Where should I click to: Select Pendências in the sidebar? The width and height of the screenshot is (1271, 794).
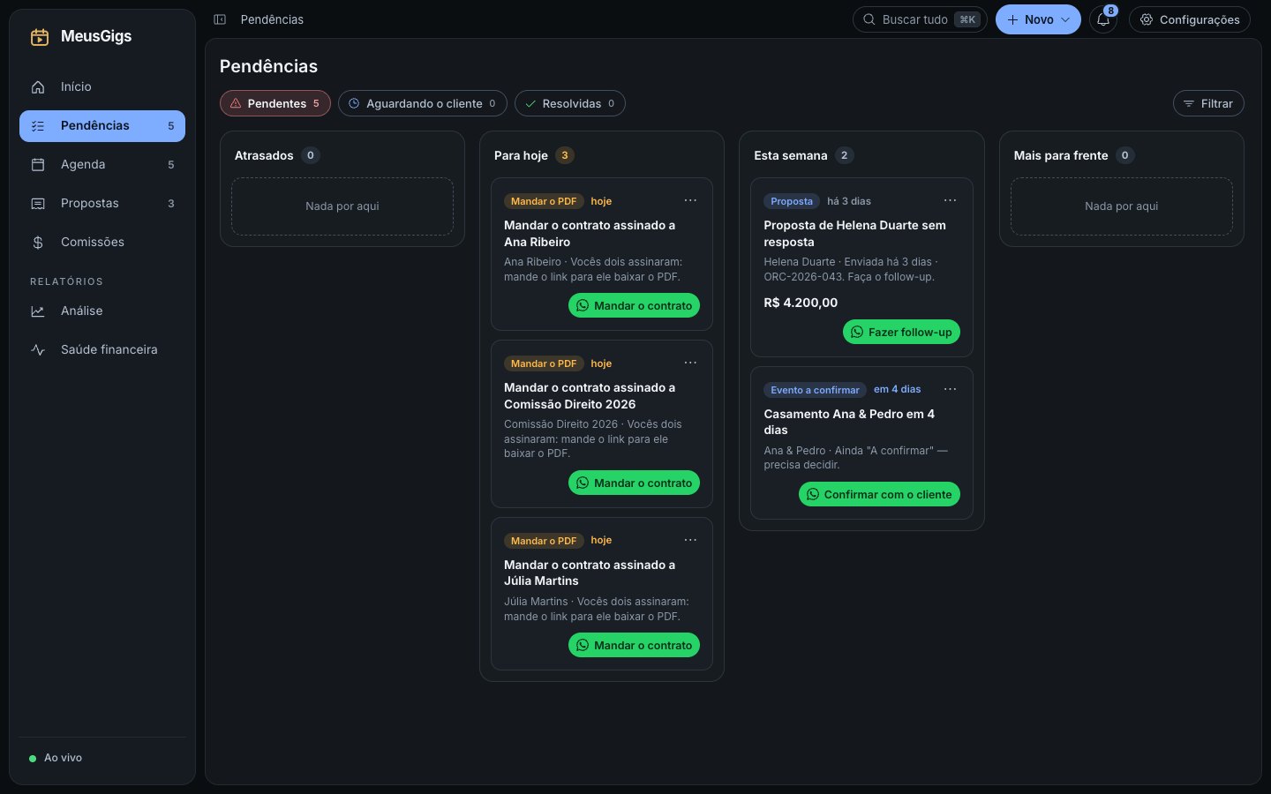(x=102, y=125)
